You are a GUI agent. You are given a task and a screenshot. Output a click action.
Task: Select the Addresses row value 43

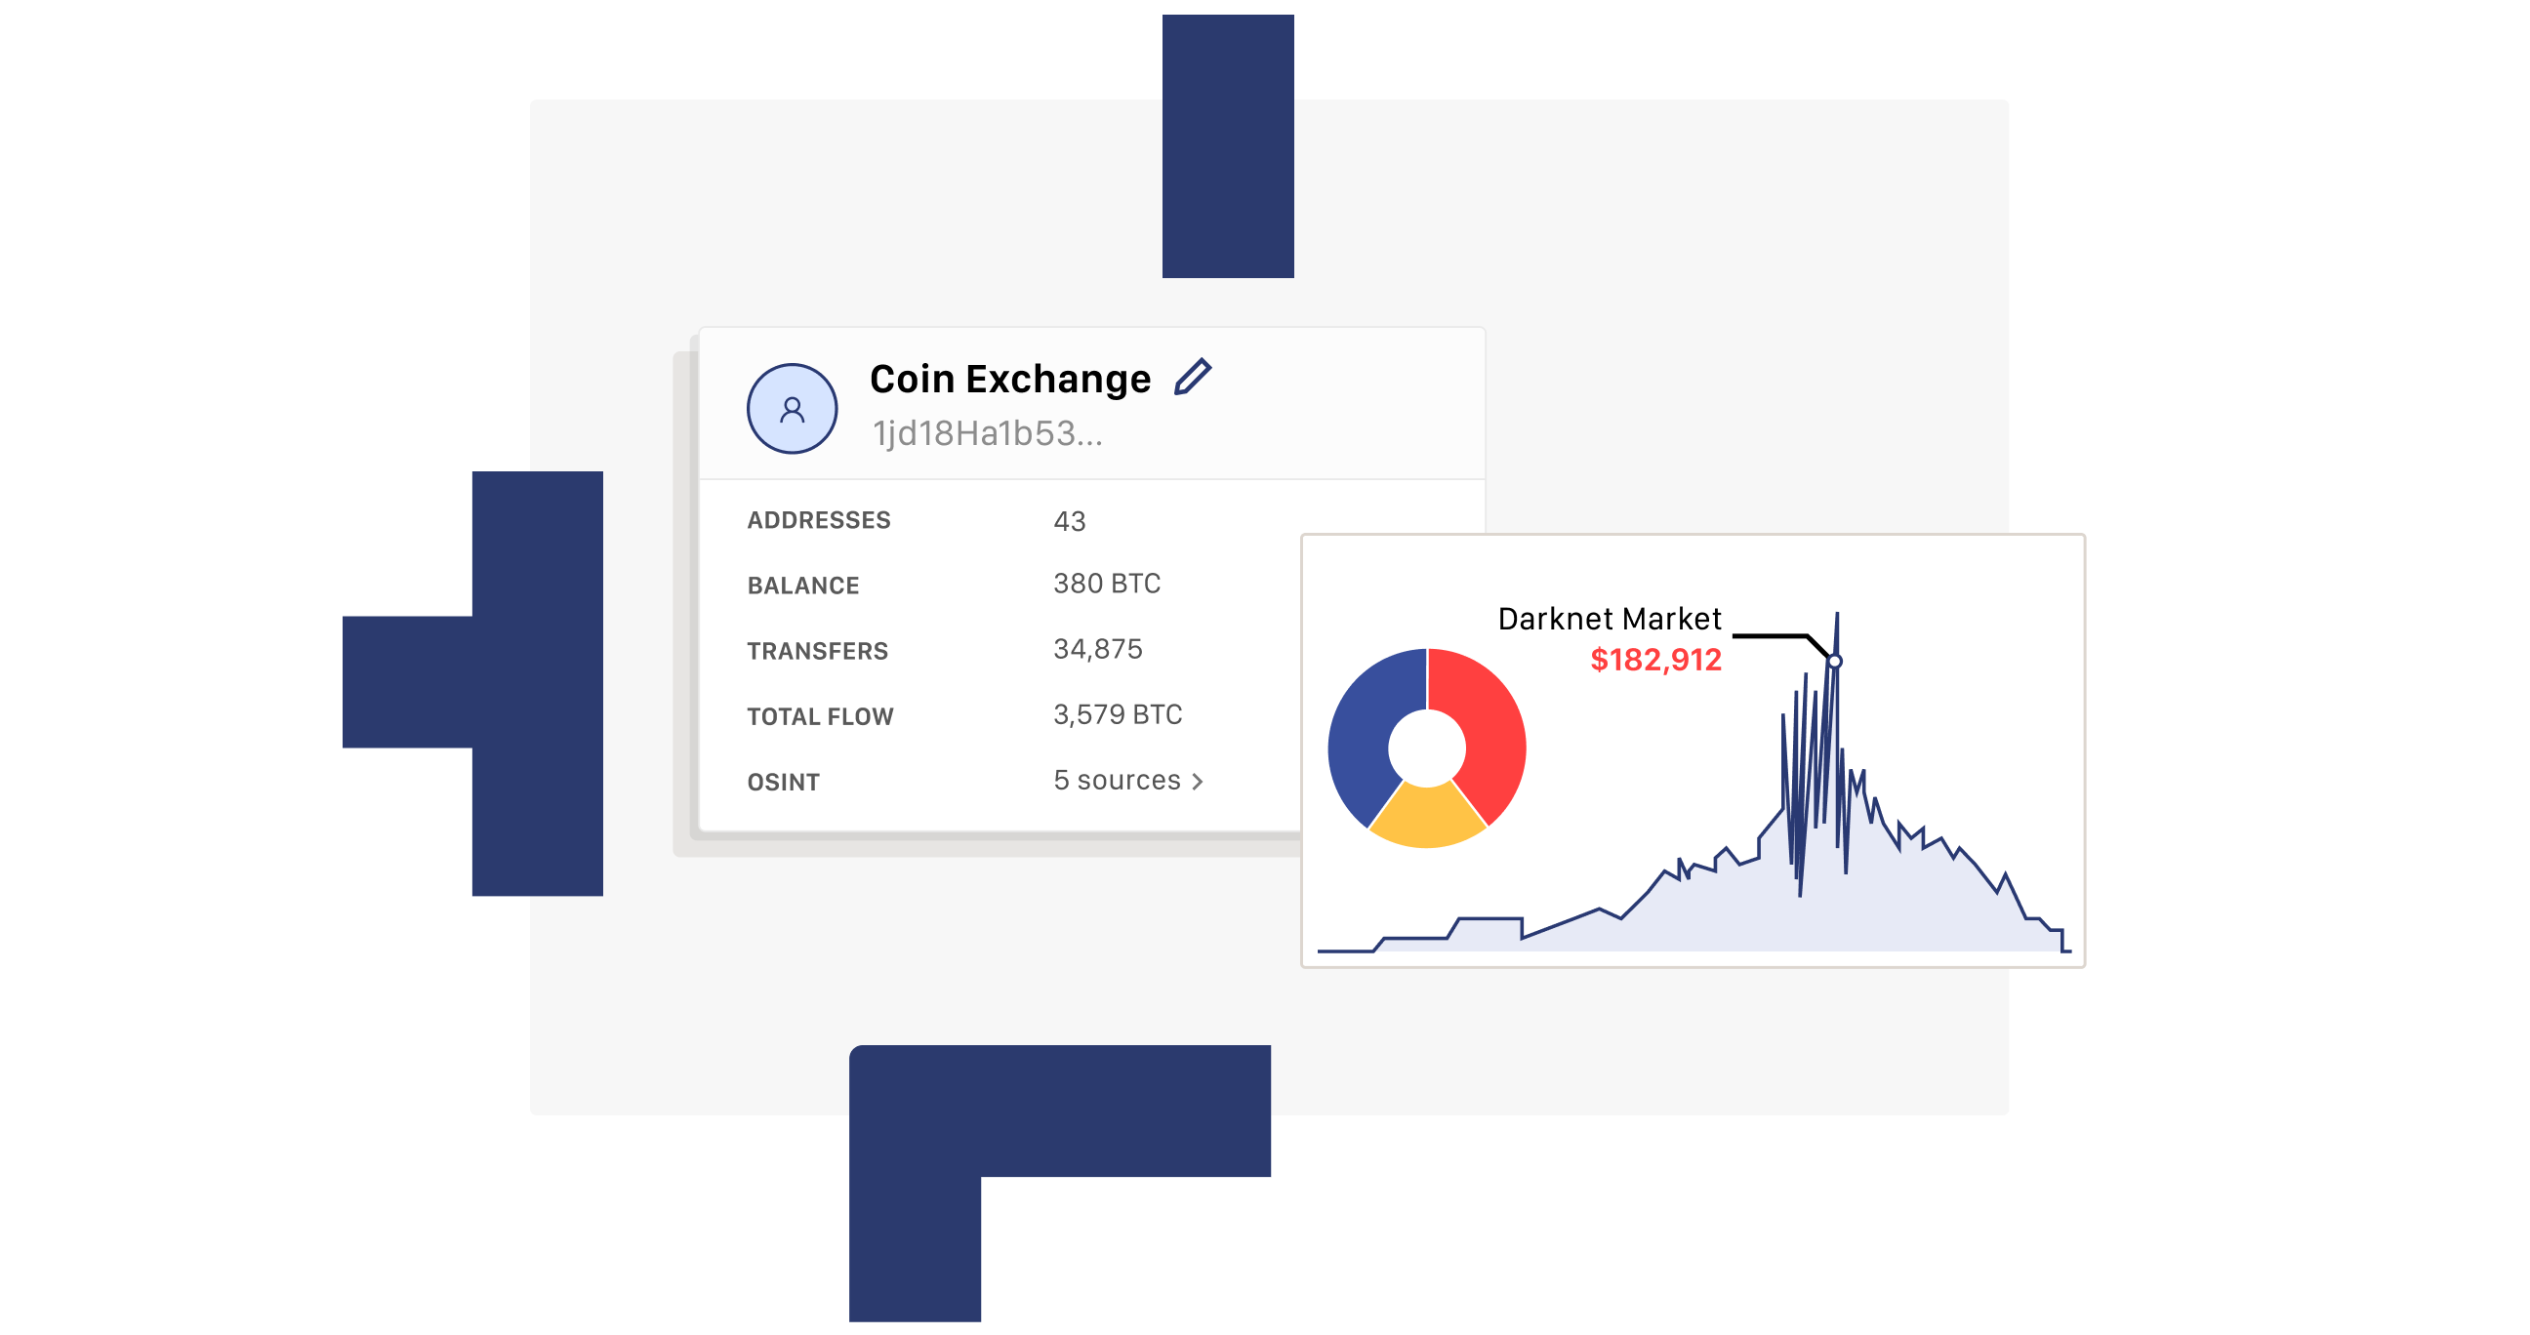click(x=1069, y=521)
